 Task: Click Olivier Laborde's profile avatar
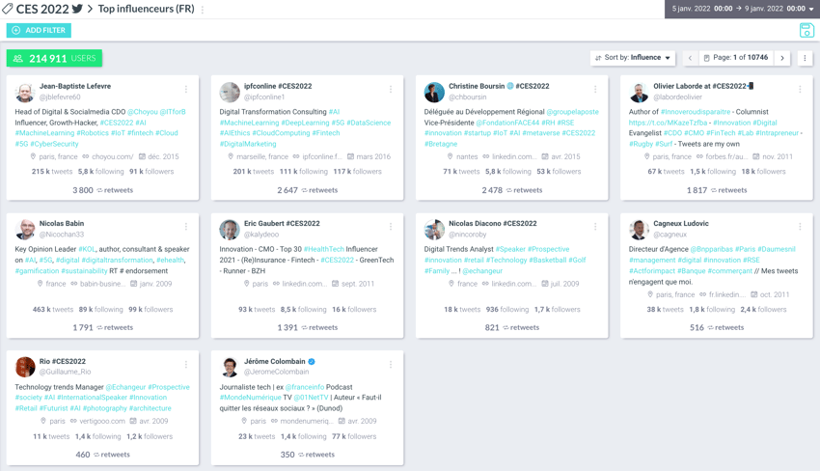click(639, 92)
